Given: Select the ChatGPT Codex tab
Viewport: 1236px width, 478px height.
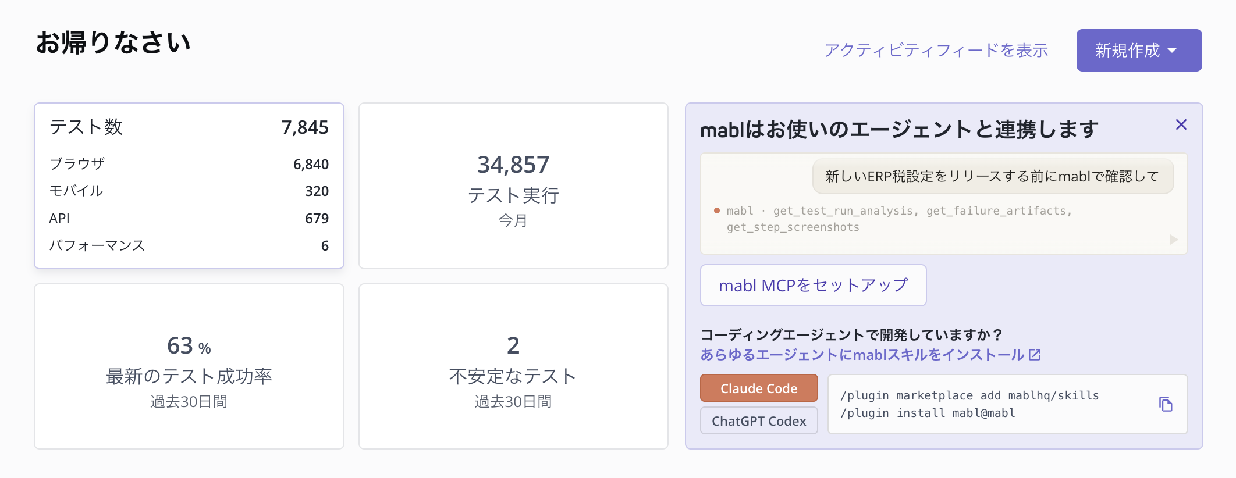Looking at the screenshot, I should [x=759, y=420].
